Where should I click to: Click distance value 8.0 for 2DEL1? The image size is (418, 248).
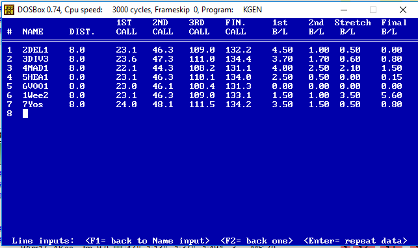[x=77, y=50]
